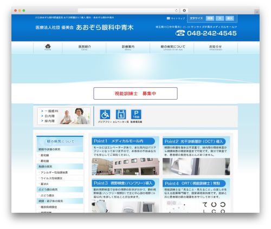271x229 pixels.
Task: Click Point4 ORT 常駐 heading
Action: 194,184
